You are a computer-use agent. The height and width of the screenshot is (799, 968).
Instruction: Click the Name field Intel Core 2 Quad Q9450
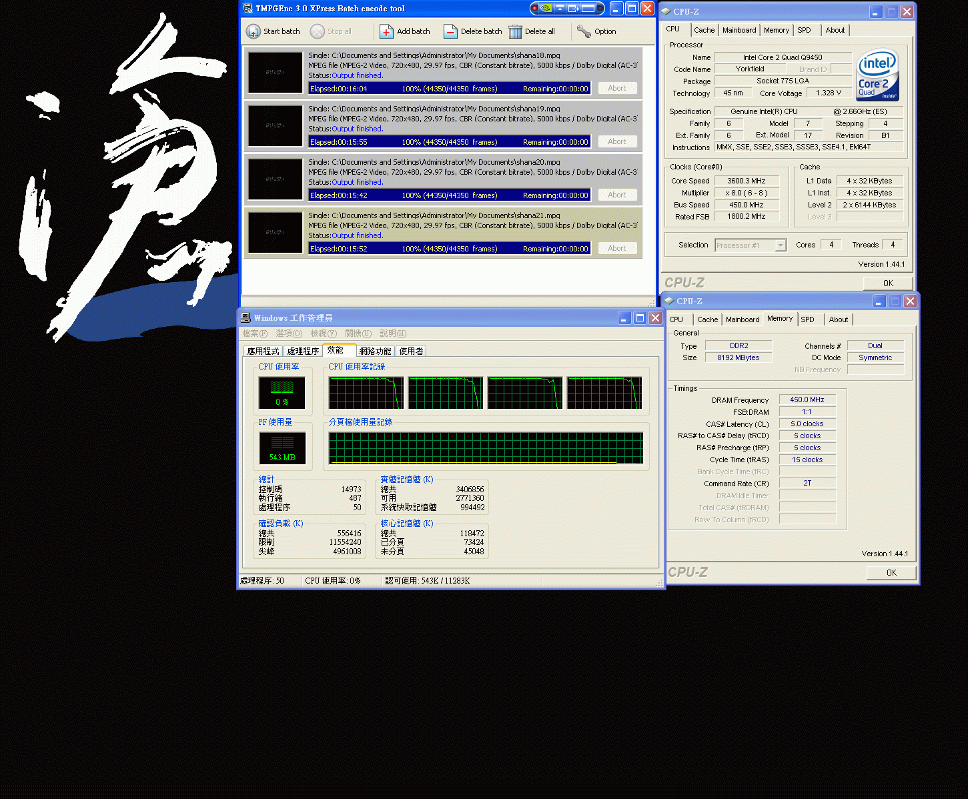783,57
